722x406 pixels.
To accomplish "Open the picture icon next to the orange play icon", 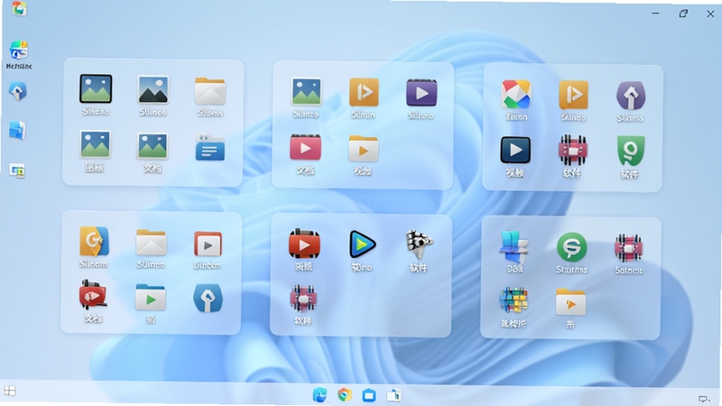I will [306, 92].
